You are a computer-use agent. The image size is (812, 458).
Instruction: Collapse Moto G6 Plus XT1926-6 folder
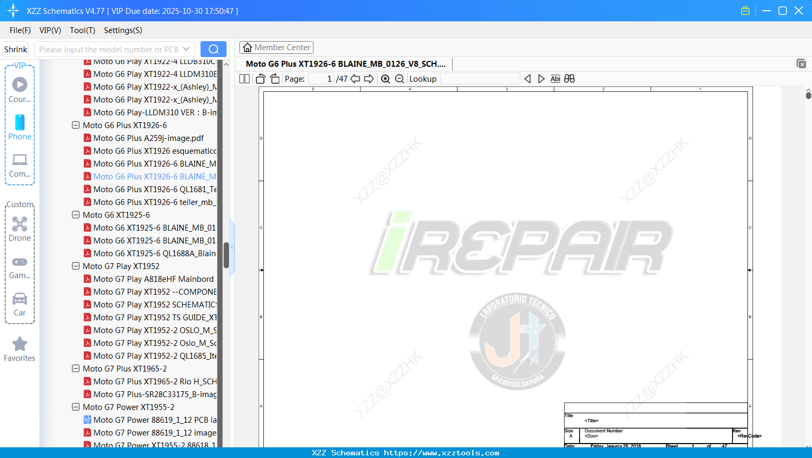[76, 125]
